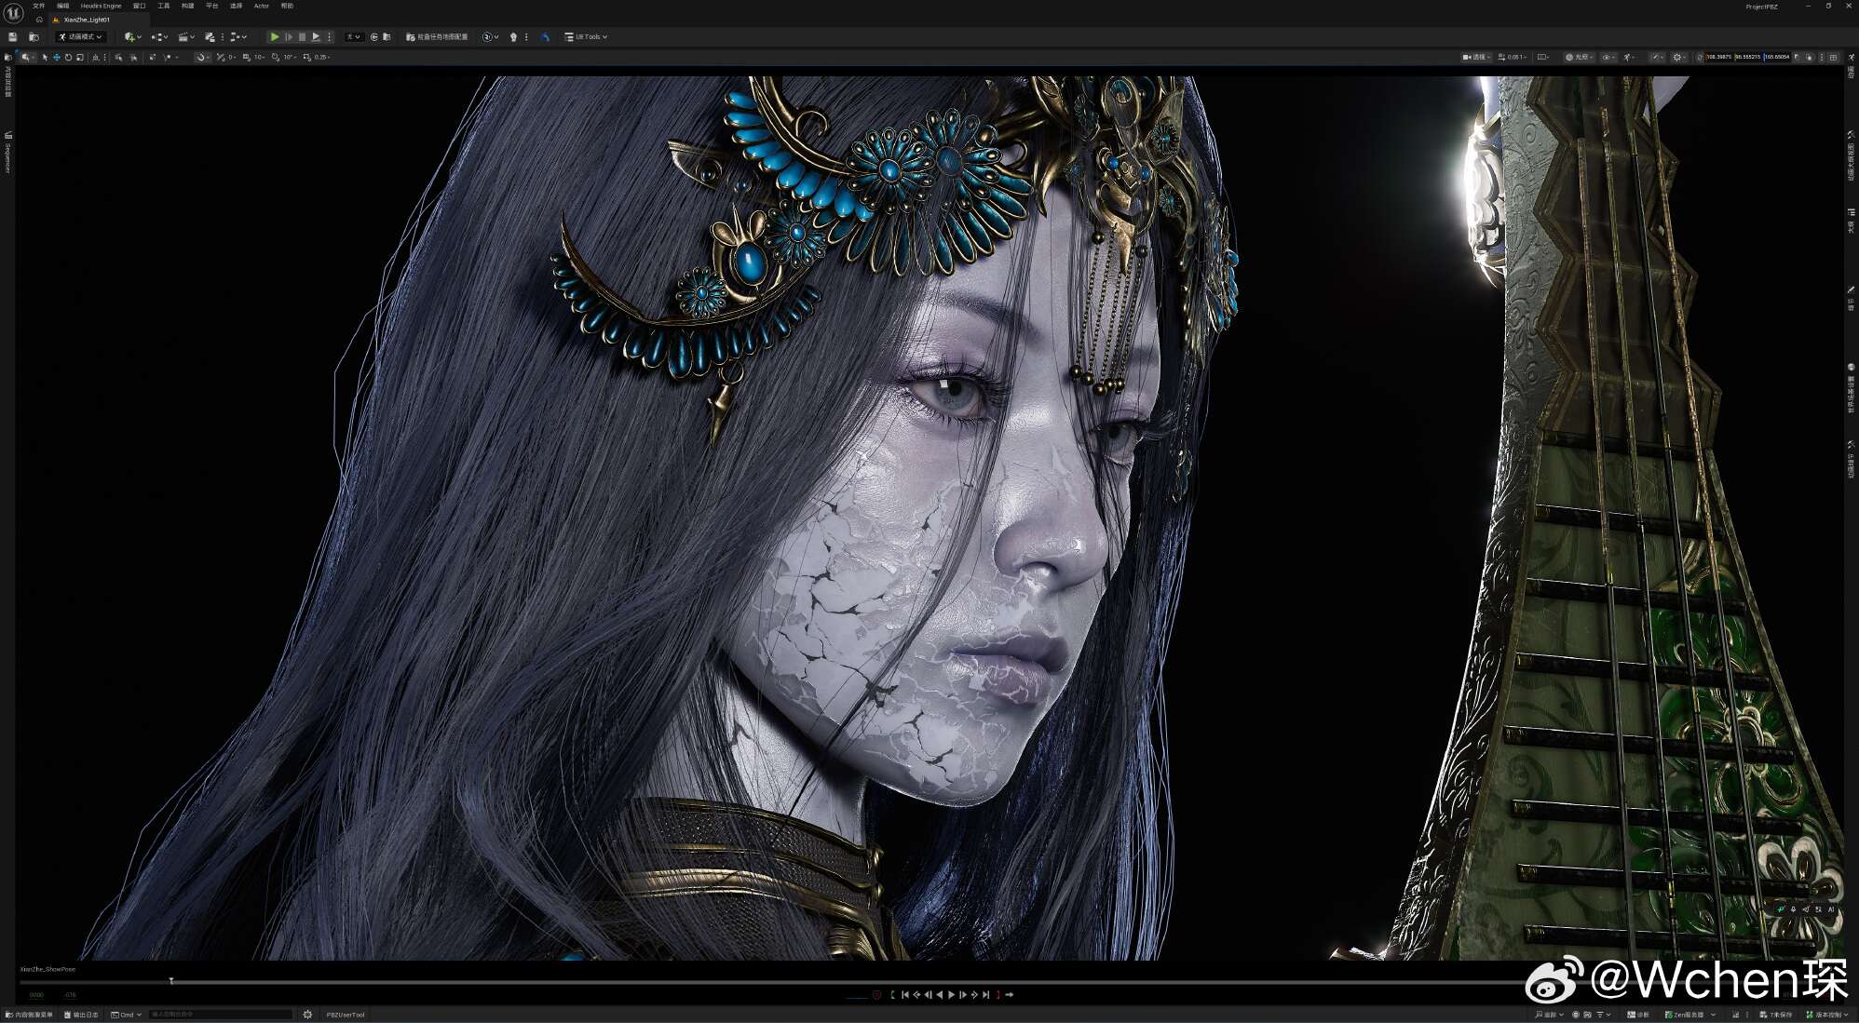
Task: Open the eye Show flags dropdown
Action: pyautogui.click(x=1608, y=57)
